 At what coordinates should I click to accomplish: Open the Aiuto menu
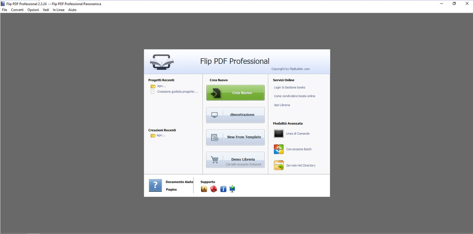72,10
